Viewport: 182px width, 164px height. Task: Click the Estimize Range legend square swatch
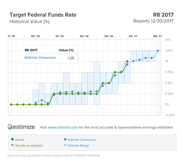(65, 145)
